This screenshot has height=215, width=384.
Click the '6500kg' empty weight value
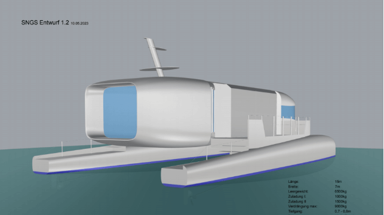point(340,192)
